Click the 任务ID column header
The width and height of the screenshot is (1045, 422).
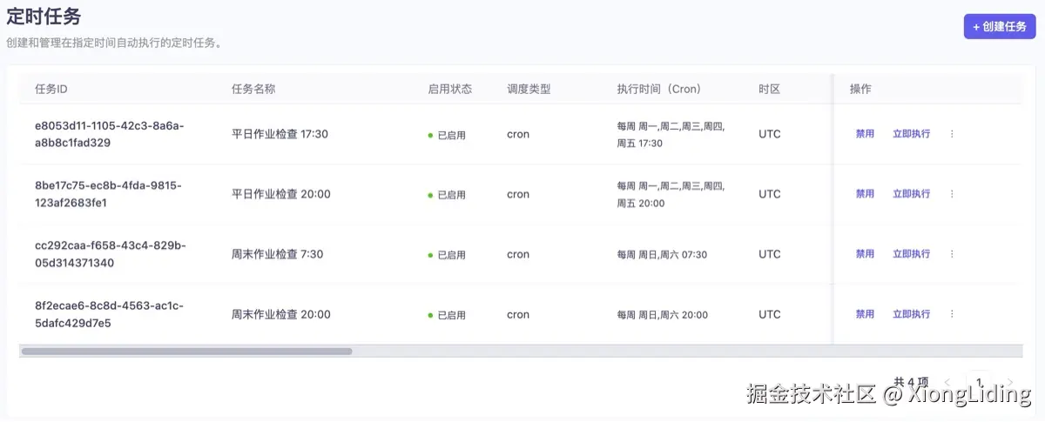click(51, 89)
